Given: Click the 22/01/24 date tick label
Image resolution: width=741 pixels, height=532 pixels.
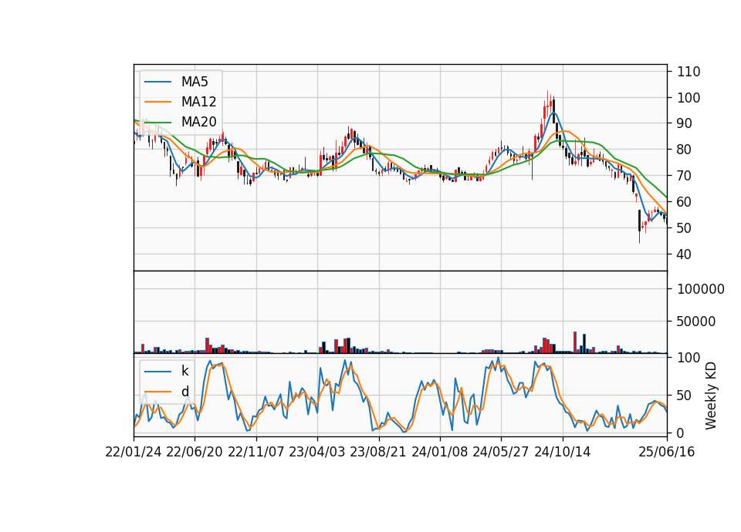Looking at the screenshot, I should tap(134, 452).
